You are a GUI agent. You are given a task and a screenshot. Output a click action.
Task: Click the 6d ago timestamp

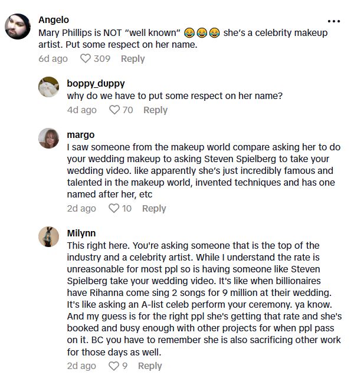point(53,59)
